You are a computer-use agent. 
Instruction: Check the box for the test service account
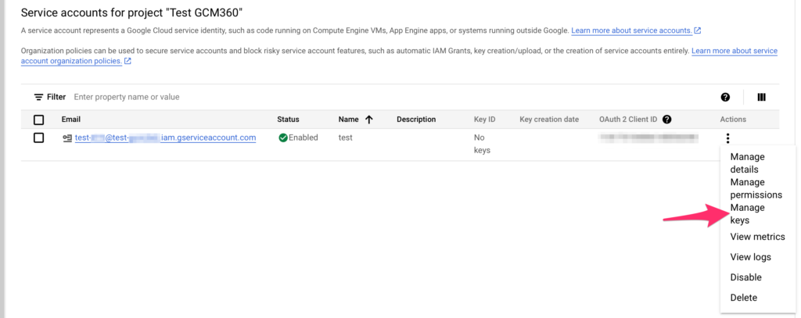(38, 138)
